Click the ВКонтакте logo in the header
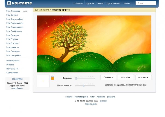Viewport: 165px width, 117px height. point(19,4)
